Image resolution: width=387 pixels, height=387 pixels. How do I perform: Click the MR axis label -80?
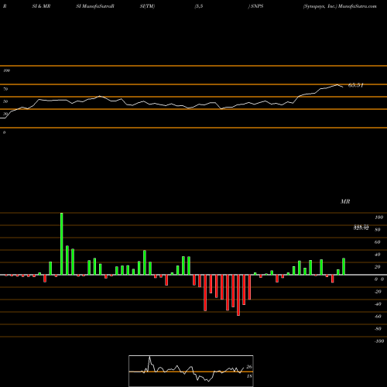coord(378,329)
